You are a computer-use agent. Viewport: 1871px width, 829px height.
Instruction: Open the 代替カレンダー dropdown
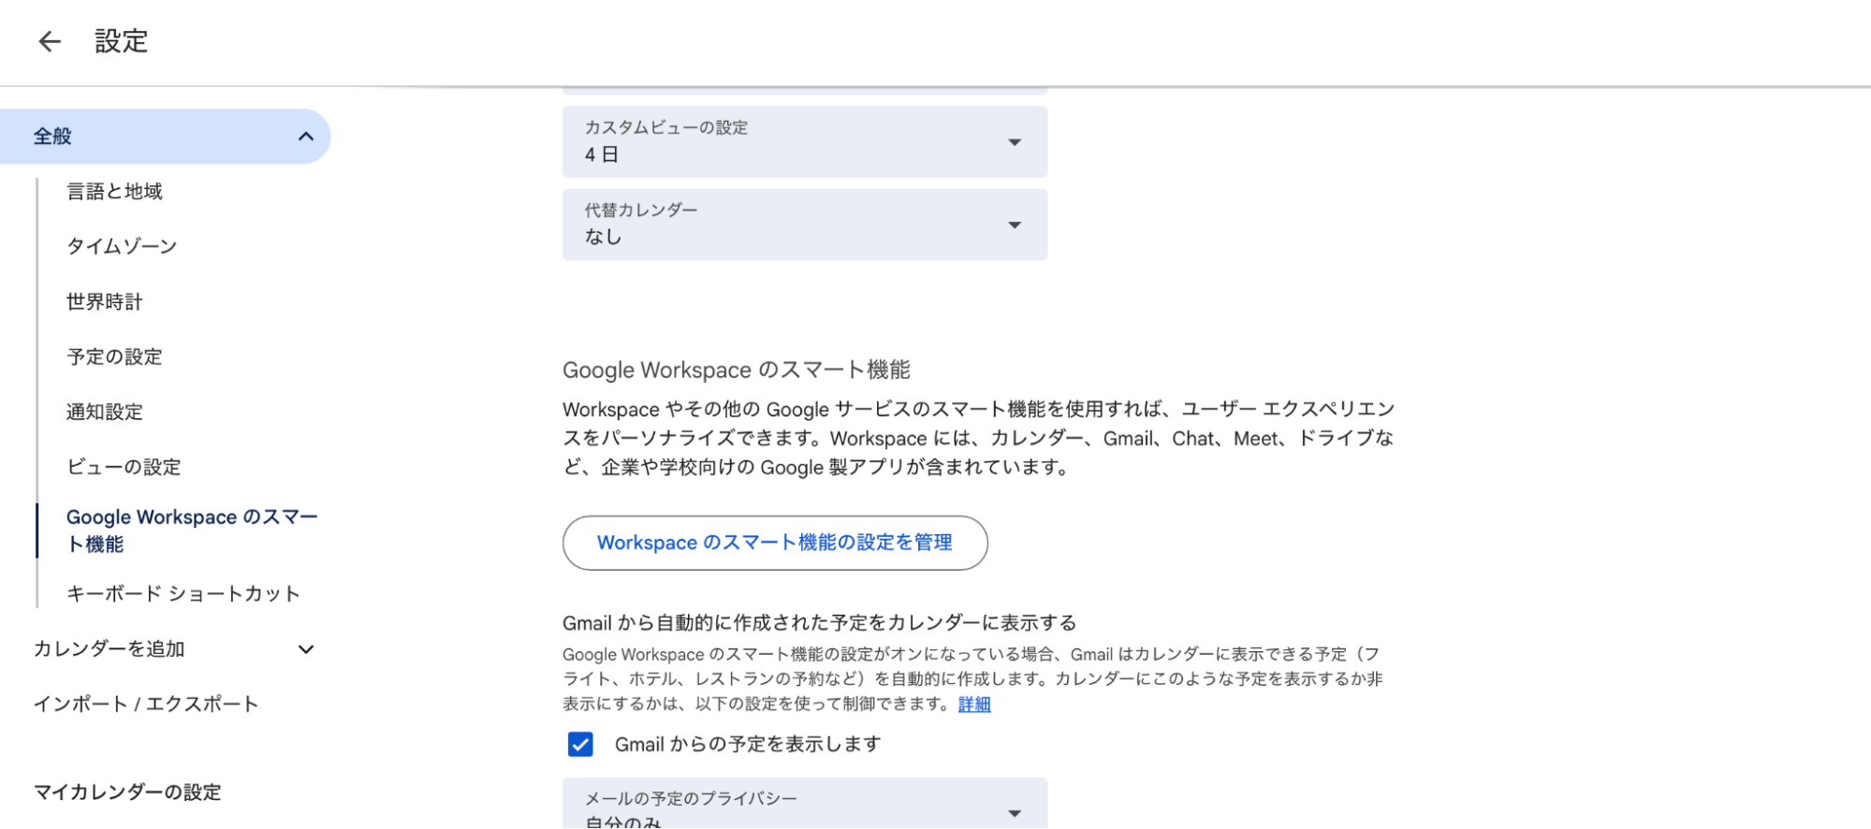(x=1014, y=225)
